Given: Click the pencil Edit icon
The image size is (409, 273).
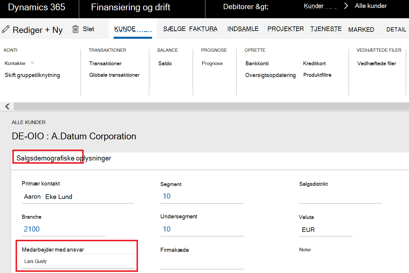Looking at the screenshot, I should tap(6, 29).
